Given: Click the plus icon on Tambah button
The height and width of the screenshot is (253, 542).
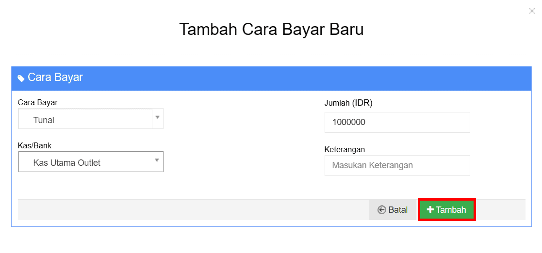Looking at the screenshot, I should point(430,209).
